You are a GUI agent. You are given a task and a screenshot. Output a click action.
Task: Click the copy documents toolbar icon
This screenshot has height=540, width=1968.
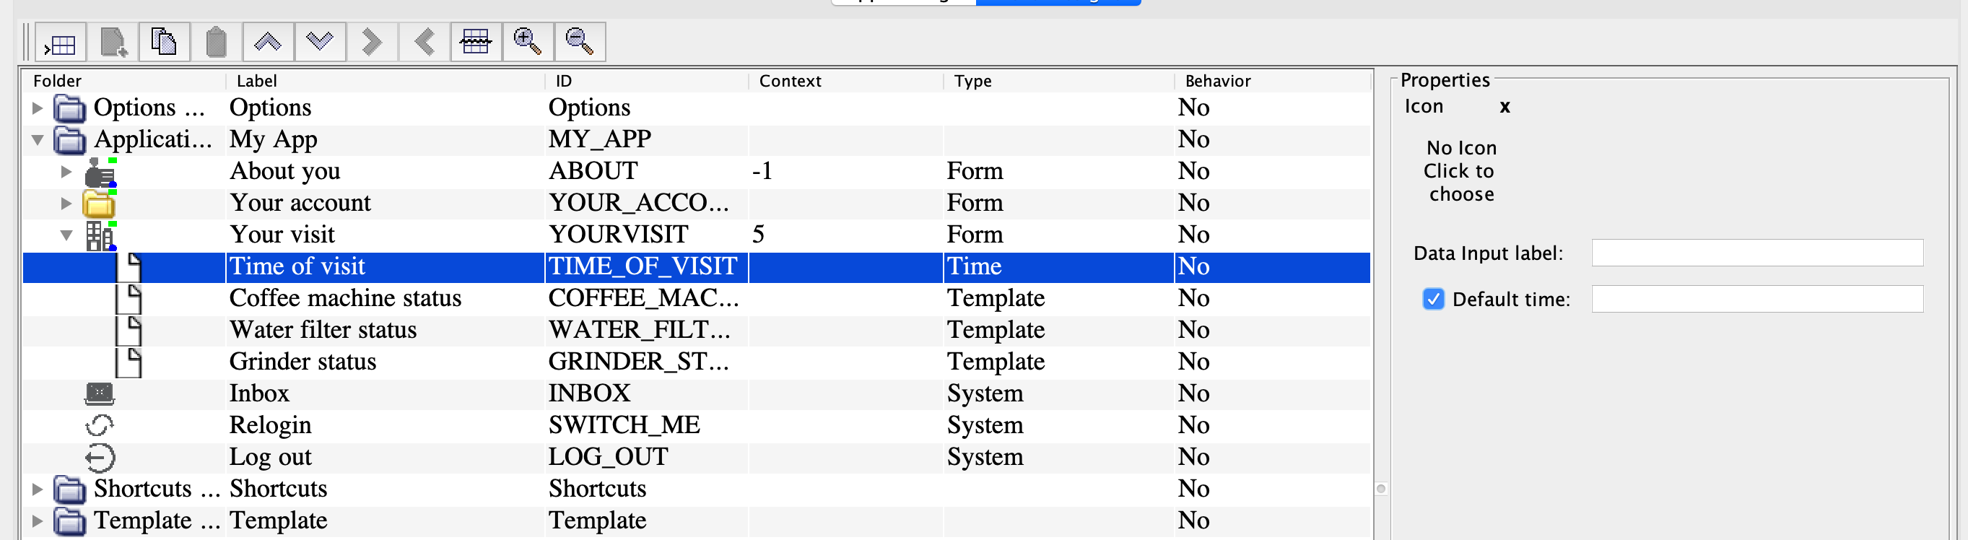coord(163,43)
